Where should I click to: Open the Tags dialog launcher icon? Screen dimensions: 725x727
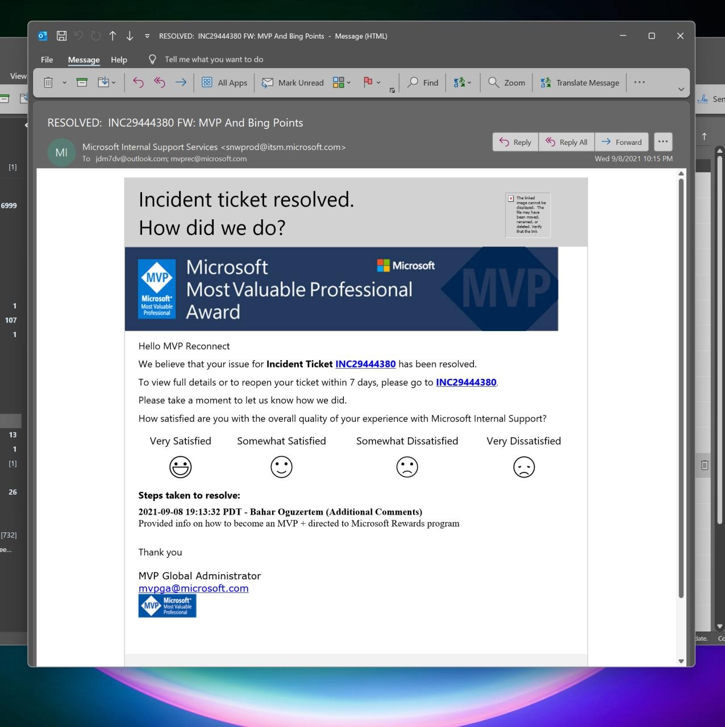[392, 90]
